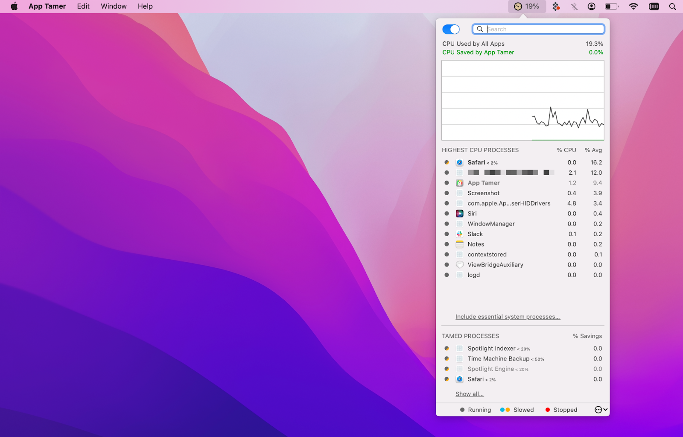Click the Spotlight Indexer icon under Tamed Processes
This screenshot has width=683, height=437.
(x=459, y=348)
